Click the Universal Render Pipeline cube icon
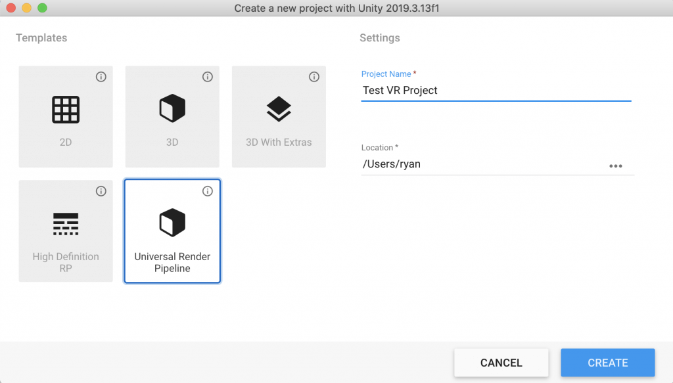673x383 pixels. (172, 222)
